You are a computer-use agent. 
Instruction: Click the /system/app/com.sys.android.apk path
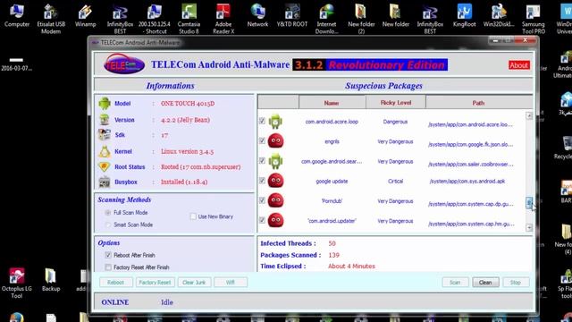tap(467, 181)
